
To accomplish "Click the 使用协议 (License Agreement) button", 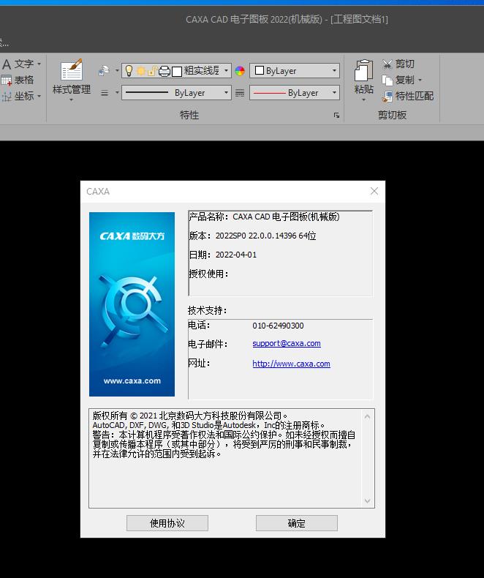I will click(167, 523).
